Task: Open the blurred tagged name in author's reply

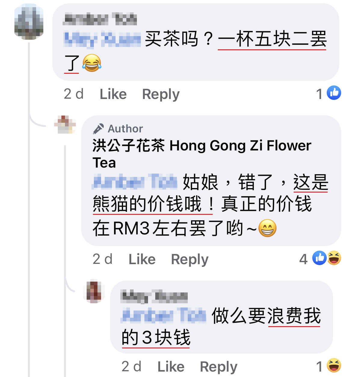Action: tap(134, 182)
